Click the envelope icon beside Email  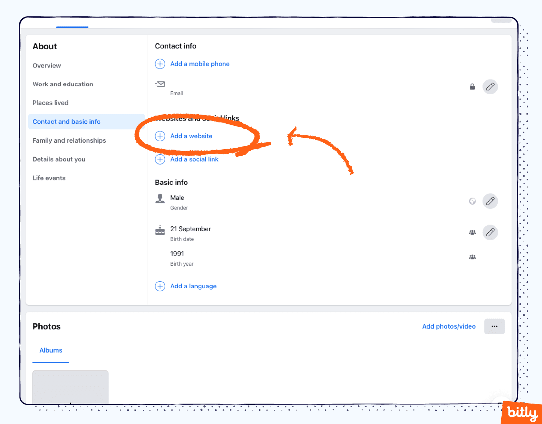(x=160, y=84)
